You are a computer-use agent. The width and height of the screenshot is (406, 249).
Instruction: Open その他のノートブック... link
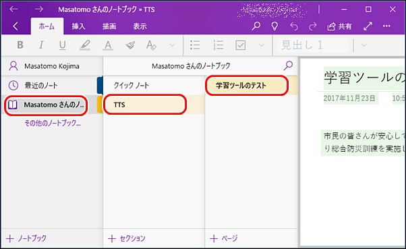tap(53, 123)
